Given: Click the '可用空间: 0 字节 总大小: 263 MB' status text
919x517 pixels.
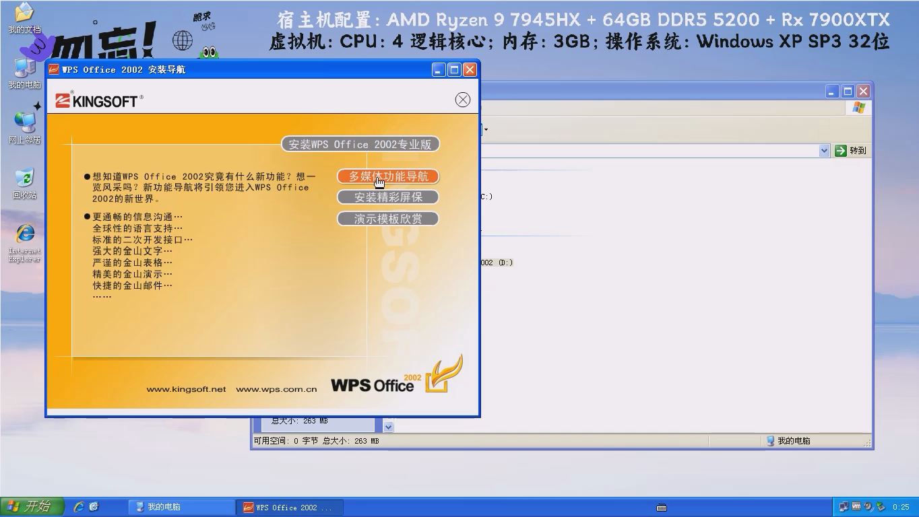Looking at the screenshot, I should pos(316,441).
